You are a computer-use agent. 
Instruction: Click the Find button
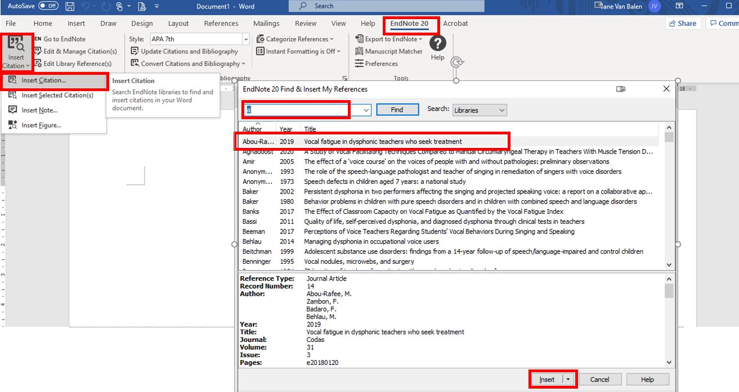[397, 109]
